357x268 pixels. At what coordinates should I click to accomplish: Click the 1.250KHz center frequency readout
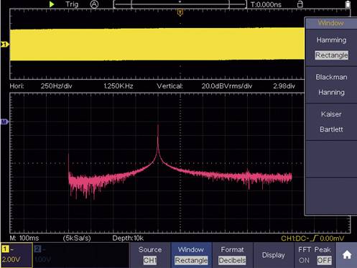119,86
